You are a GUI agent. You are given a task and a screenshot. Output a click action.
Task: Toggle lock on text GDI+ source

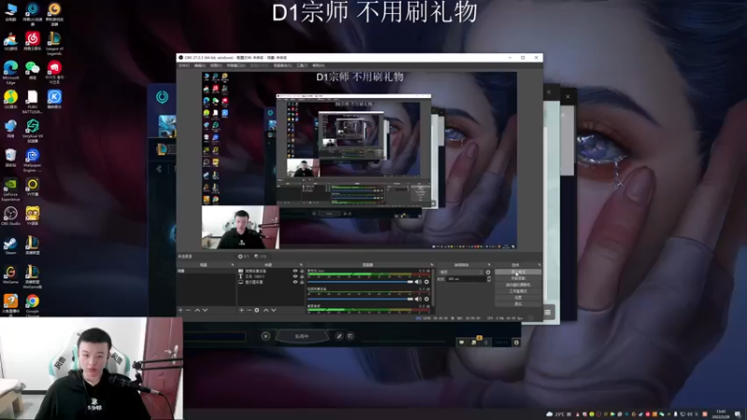click(302, 276)
